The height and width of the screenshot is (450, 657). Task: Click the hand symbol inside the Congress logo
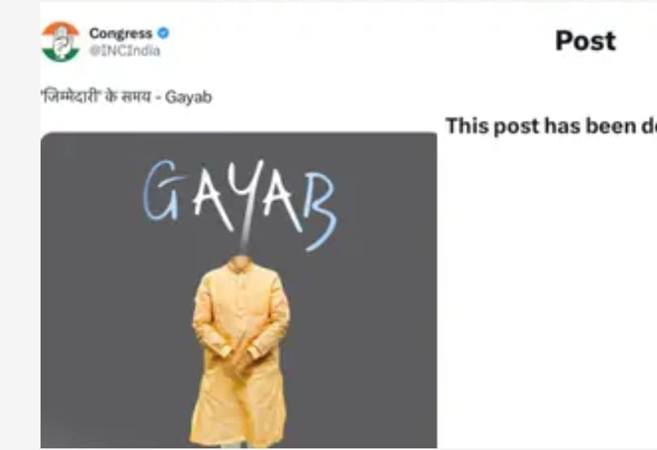[x=61, y=42]
